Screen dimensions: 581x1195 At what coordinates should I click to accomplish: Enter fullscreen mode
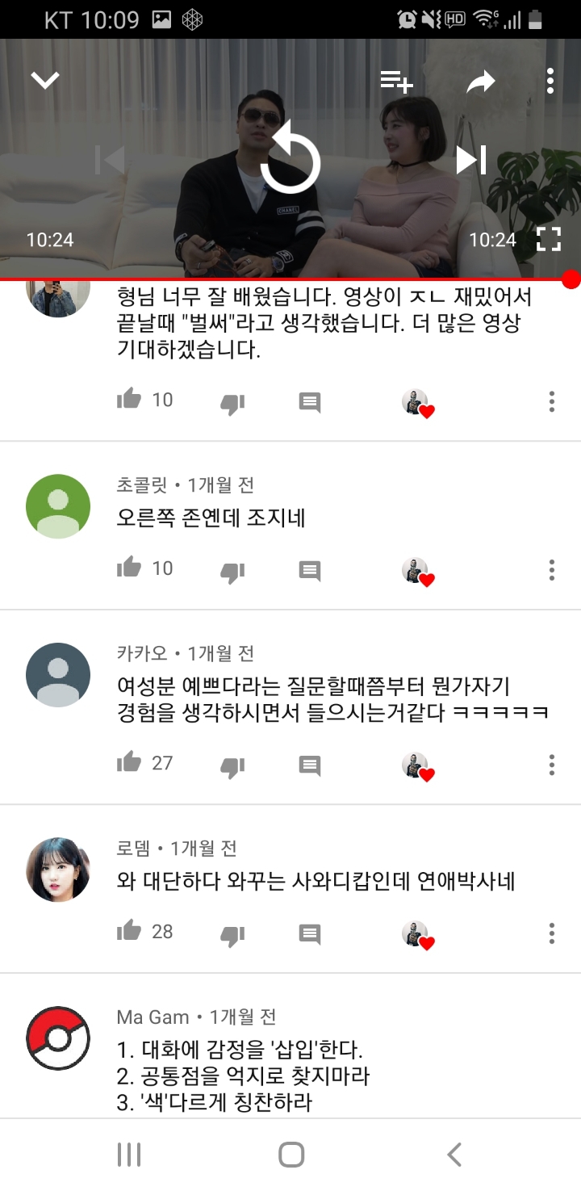(x=549, y=239)
